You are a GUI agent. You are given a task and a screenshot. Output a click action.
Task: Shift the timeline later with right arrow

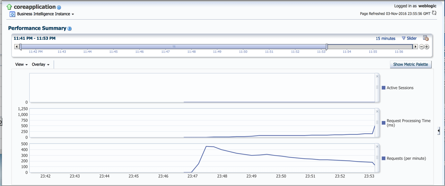tap(415, 47)
